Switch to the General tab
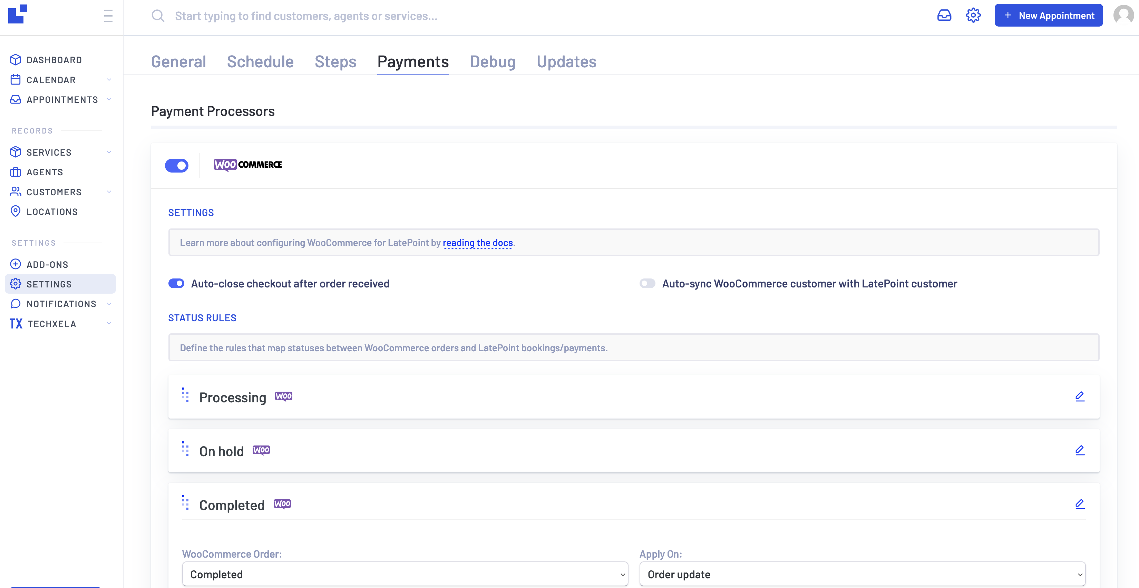Image resolution: width=1139 pixels, height=588 pixels. pyautogui.click(x=179, y=61)
